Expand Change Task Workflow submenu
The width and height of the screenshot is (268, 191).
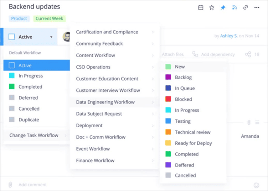click(x=37, y=136)
